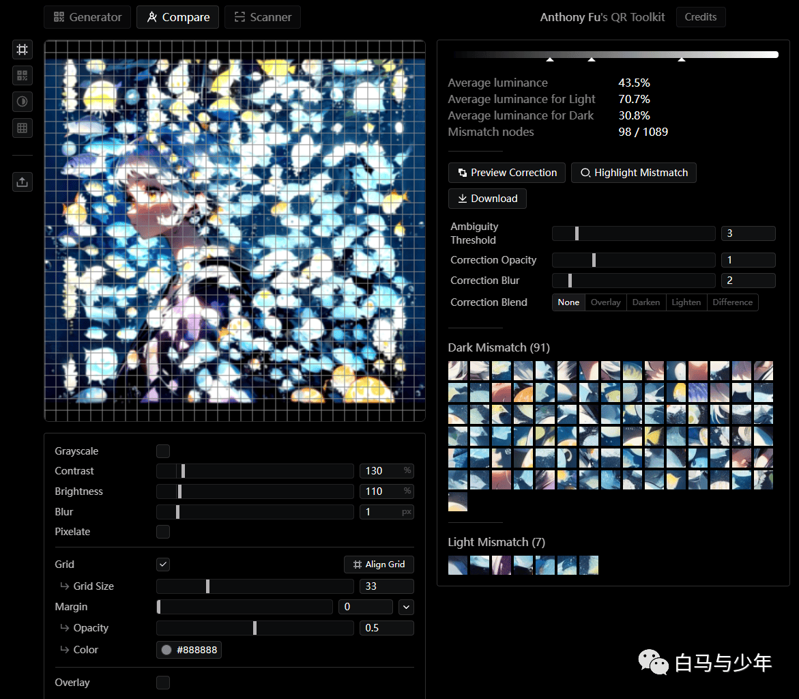This screenshot has height=699, width=799.
Task: Click the upload image icon in sidebar
Action: pyautogui.click(x=23, y=182)
